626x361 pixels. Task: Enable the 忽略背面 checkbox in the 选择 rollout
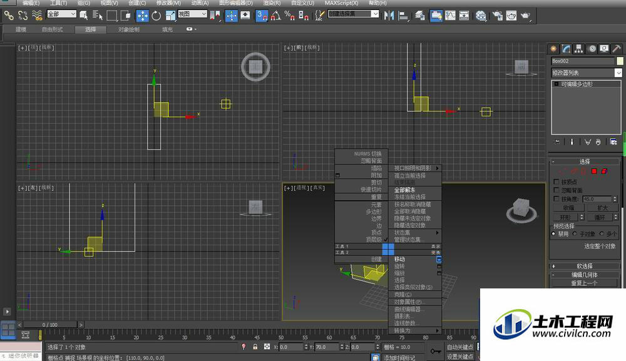pos(556,190)
